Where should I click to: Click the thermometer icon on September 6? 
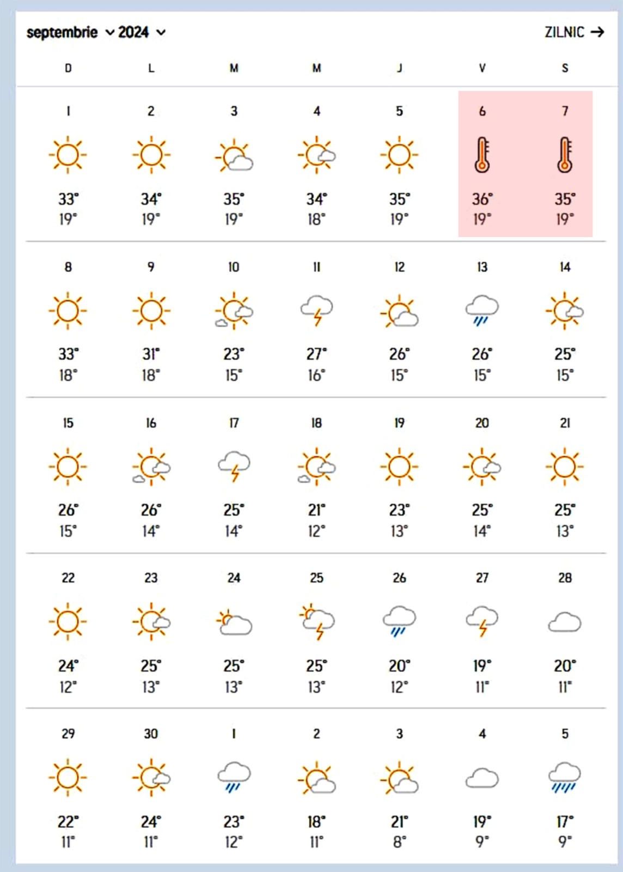(x=482, y=155)
